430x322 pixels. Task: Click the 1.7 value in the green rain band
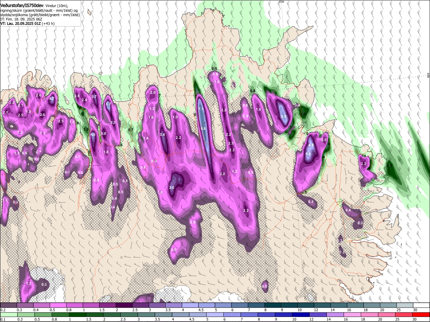point(390,166)
